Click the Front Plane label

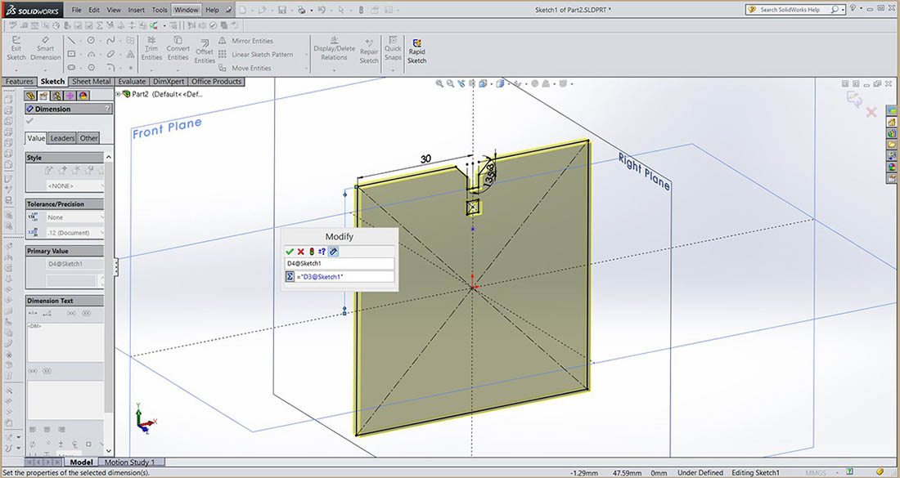click(x=167, y=128)
